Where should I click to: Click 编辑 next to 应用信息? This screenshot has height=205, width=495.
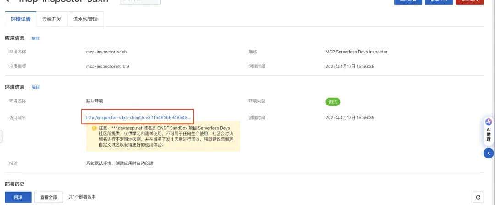click(36, 38)
